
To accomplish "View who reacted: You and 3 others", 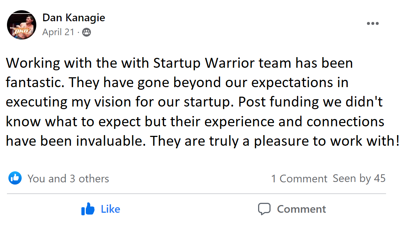I will click(68, 179).
